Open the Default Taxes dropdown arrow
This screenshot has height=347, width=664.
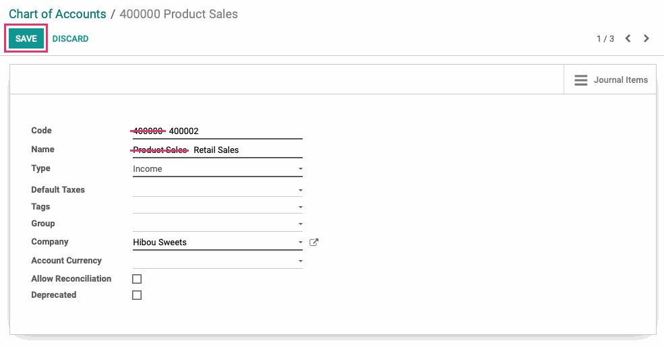pos(300,191)
